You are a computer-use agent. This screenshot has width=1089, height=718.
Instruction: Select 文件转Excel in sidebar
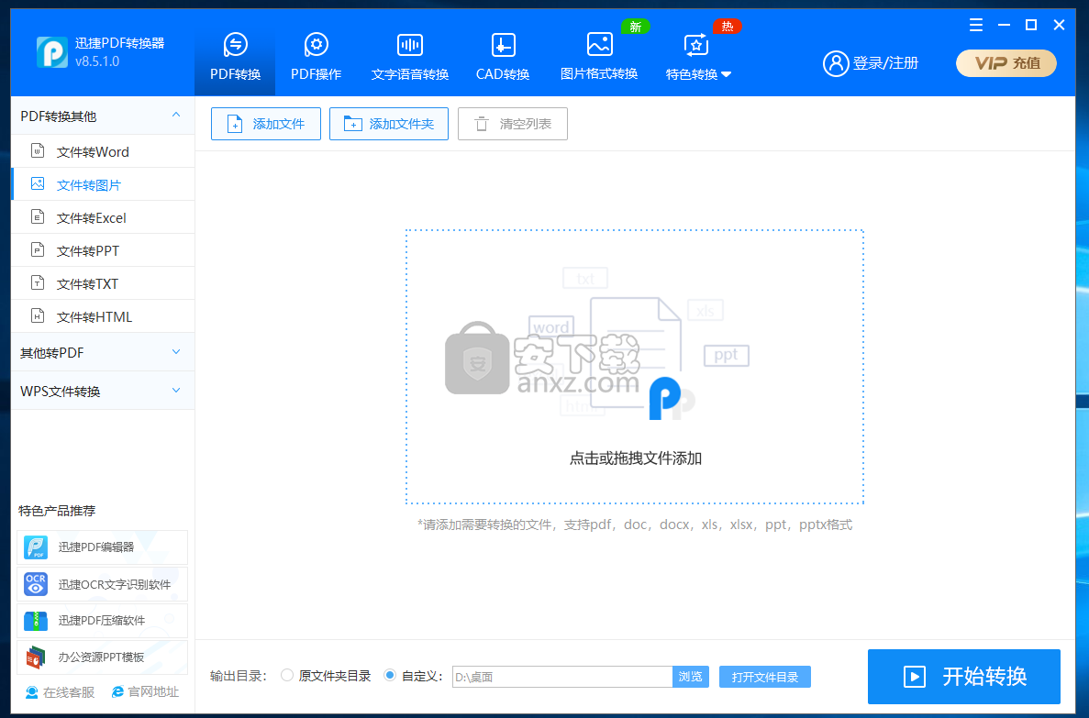pos(103,217)
